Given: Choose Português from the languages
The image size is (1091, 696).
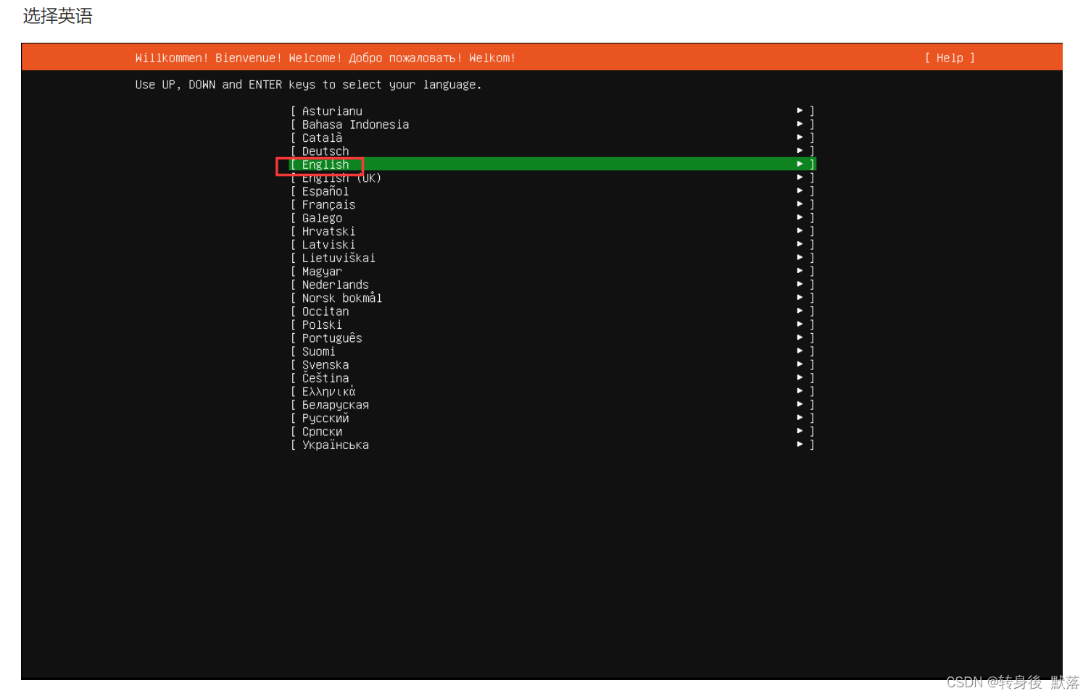Looking at the screenshot, I should 331,337.
